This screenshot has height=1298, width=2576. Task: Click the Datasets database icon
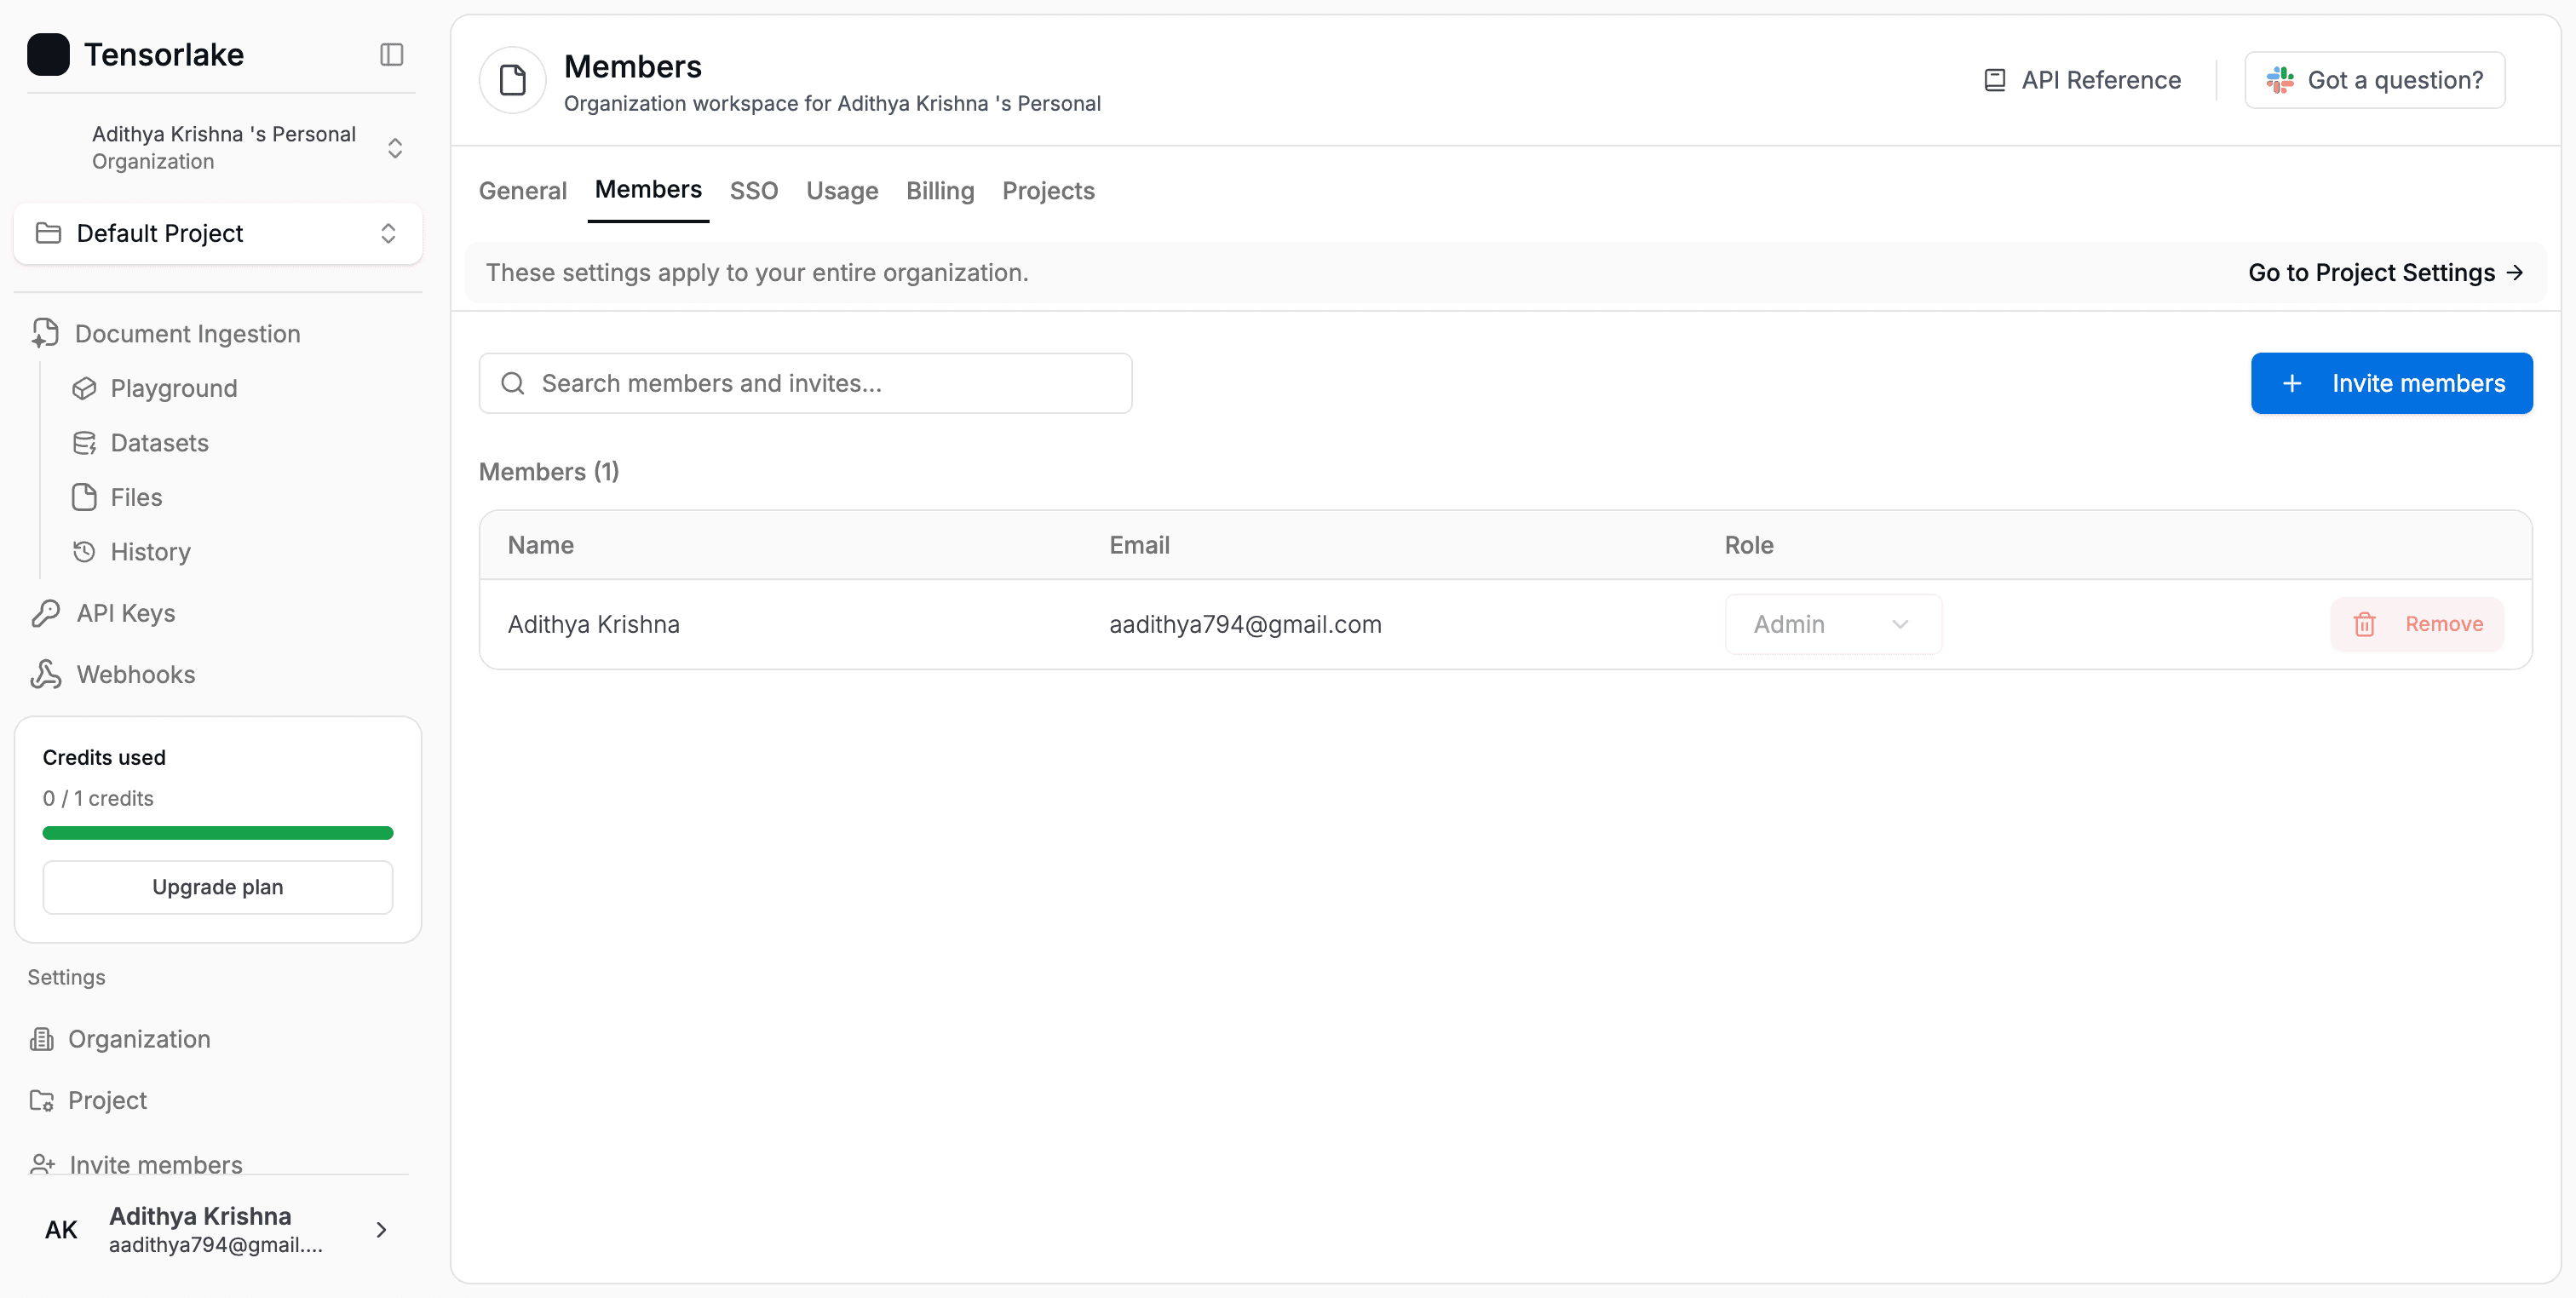[x=84, y=443]
